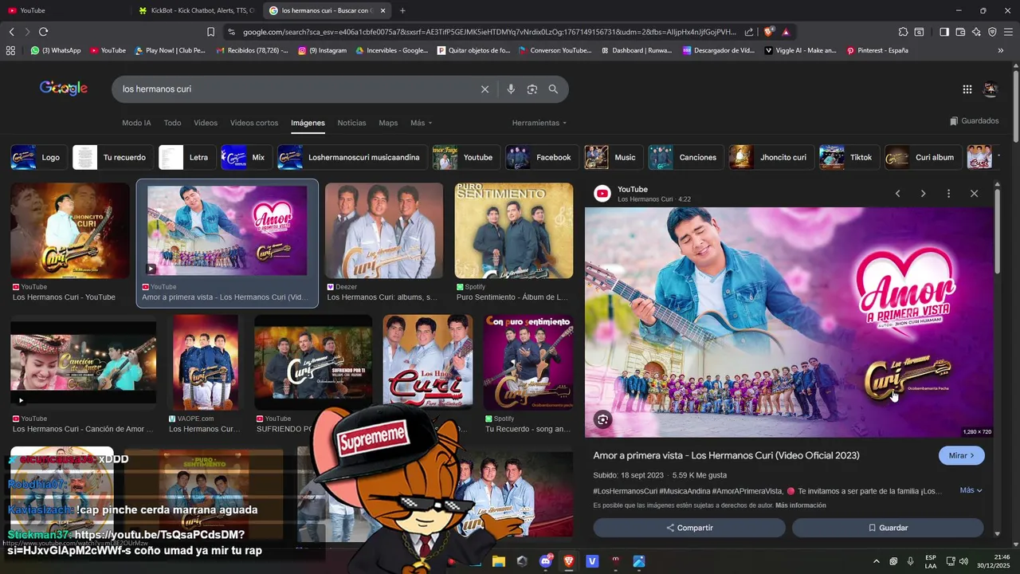Screen dimensions: 1020x574
Task: Filter by the Canciones chip
Action: (685, 157)
